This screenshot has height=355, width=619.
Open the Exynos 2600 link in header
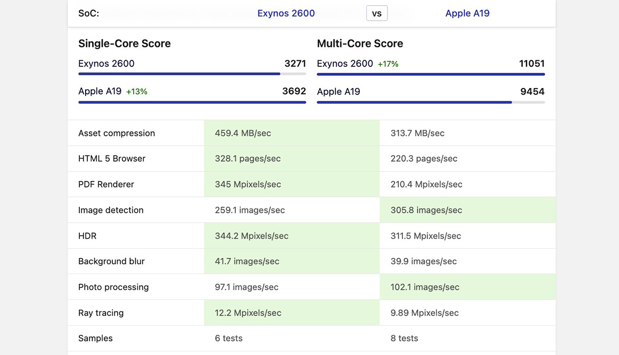pos(286,13)
